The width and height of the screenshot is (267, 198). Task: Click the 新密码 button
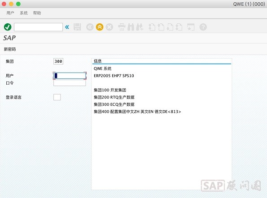click(10, 49)
